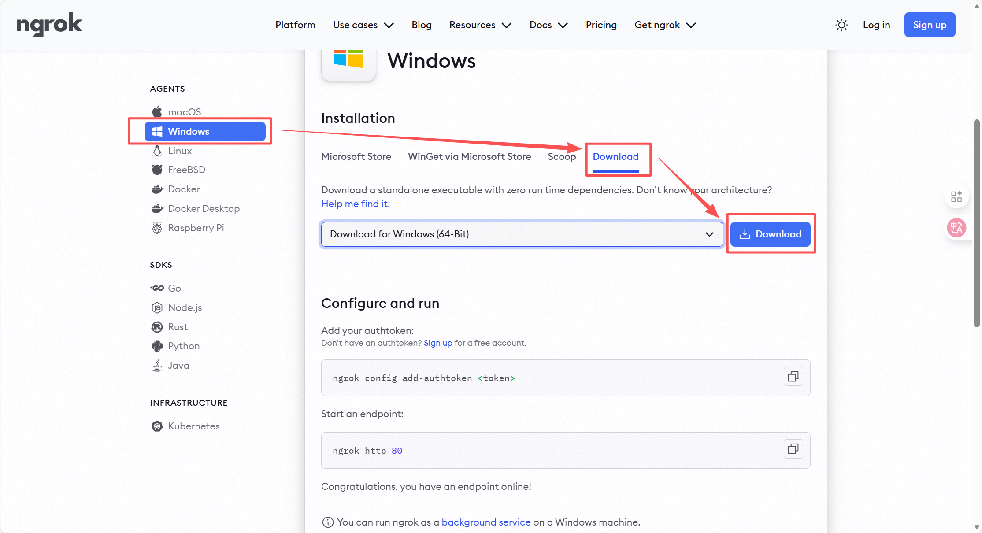Open the pink translate floating icon
982x533 pixels.
(x=956, y=228)
